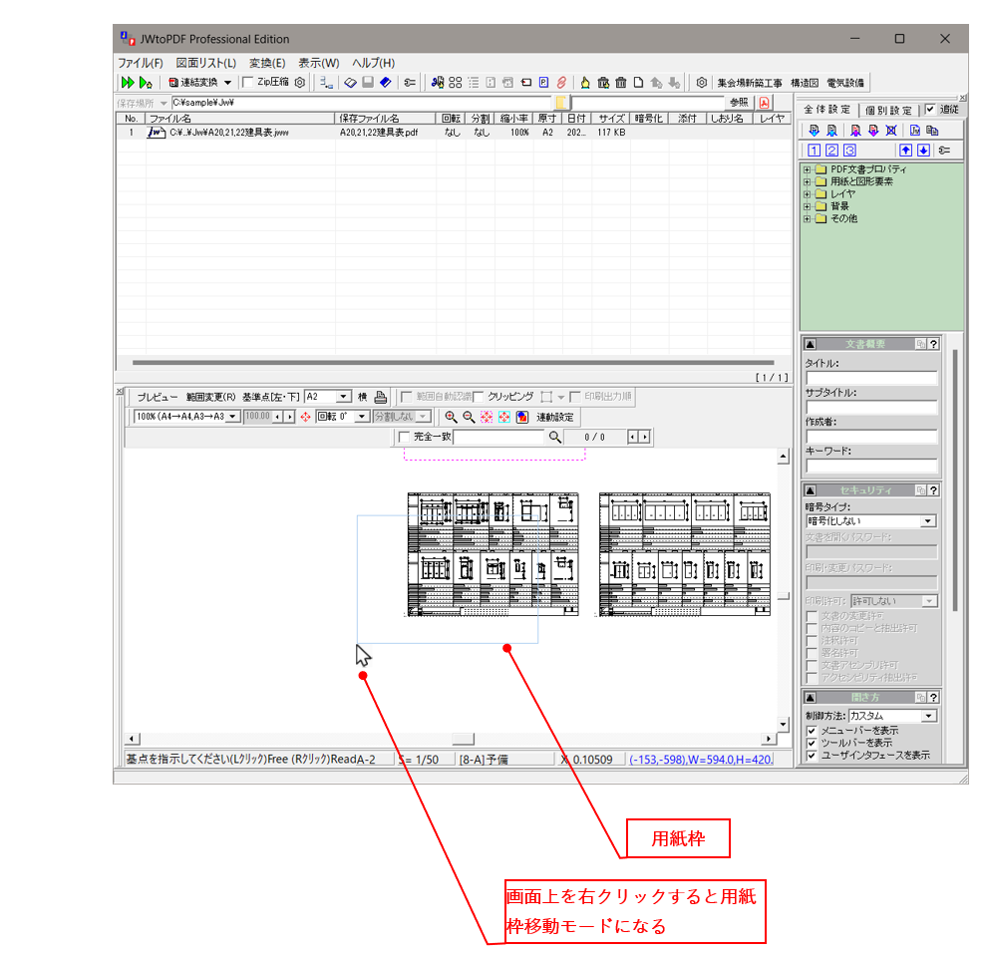The image size is (989, 953).
Task: Open the 変換(E) menu
Action: pyautogui.click(x=266, y=63)
